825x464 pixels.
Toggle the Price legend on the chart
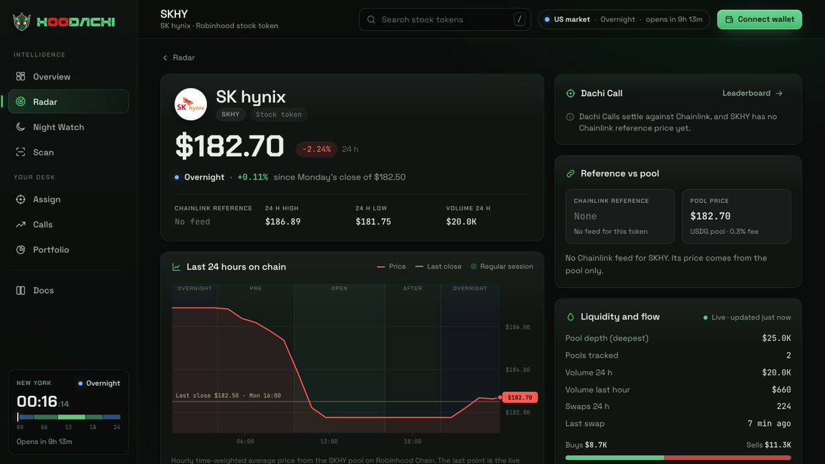391,267
